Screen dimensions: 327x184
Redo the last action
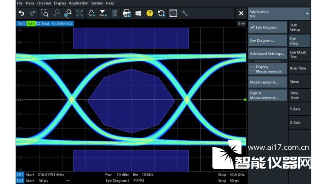(33, 13)
